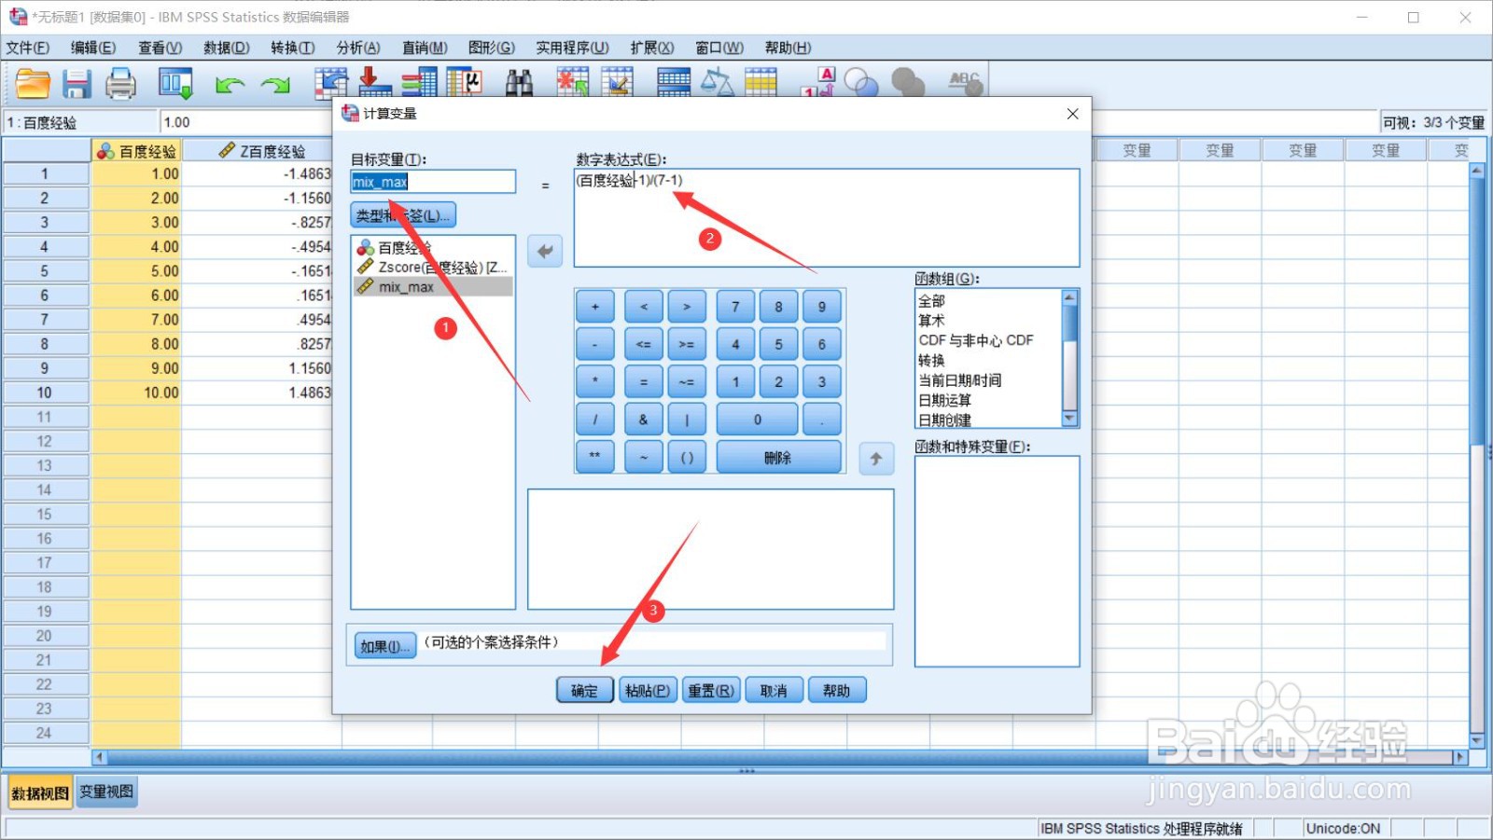Click the Value labels icon

(x=818, y=84)
